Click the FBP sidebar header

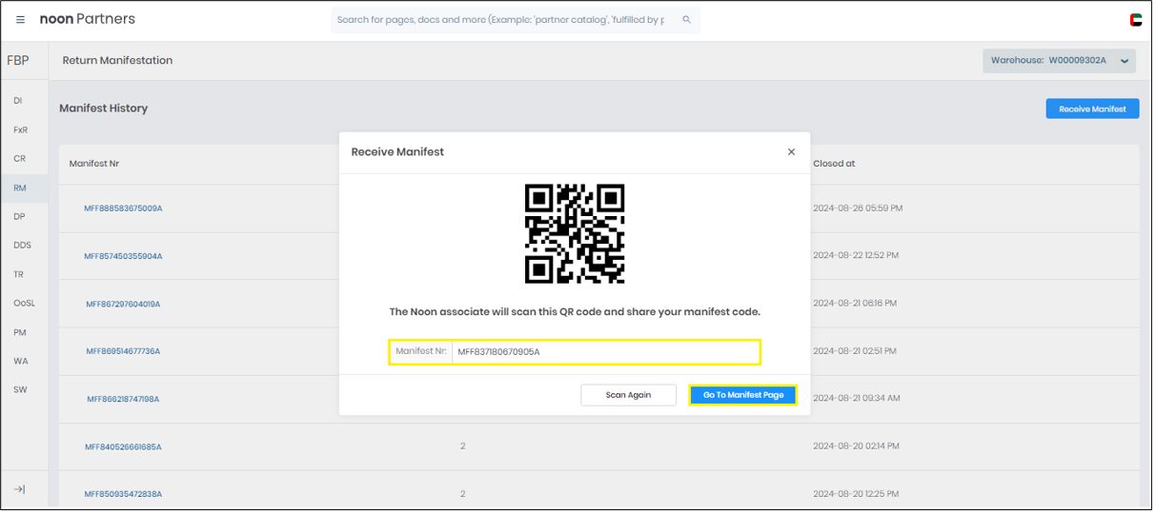click(x=17, y=60)
